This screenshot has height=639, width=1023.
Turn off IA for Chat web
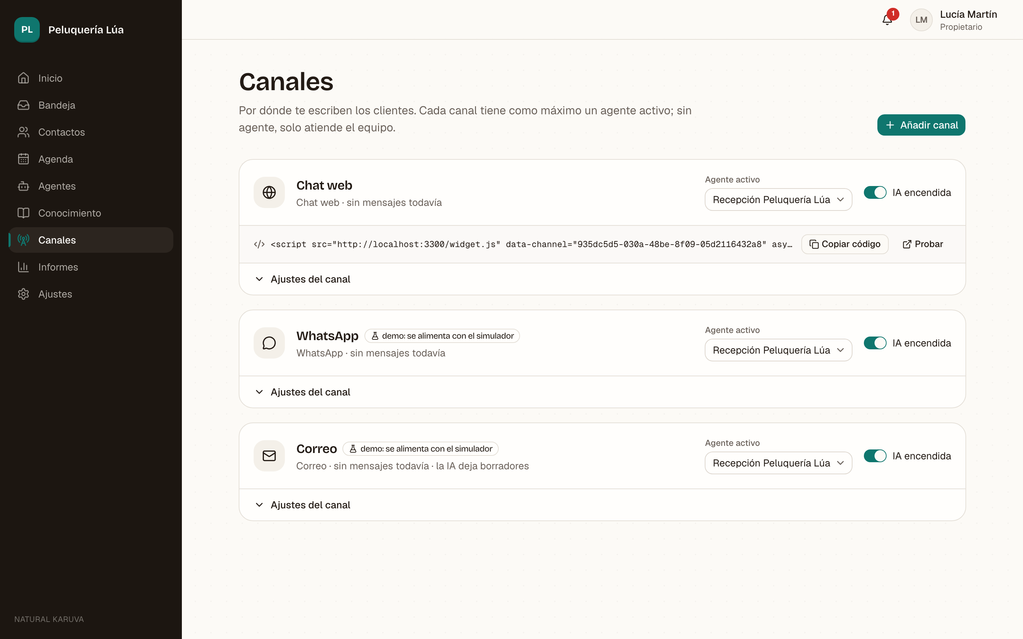tap(875, 193)
